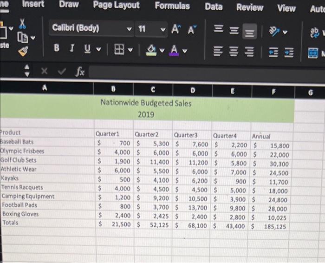The image size is (325, 263).
Task: Select column F header
Action: pos(273,92)
